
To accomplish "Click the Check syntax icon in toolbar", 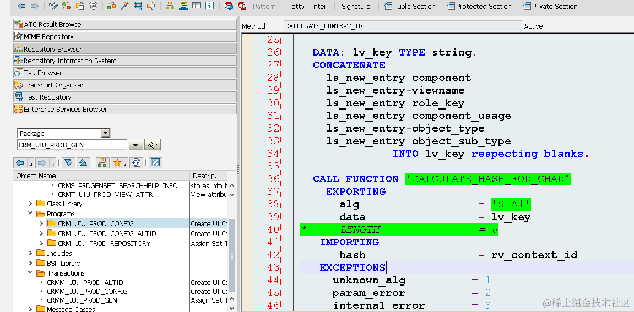I will click(x=112, y=6).
